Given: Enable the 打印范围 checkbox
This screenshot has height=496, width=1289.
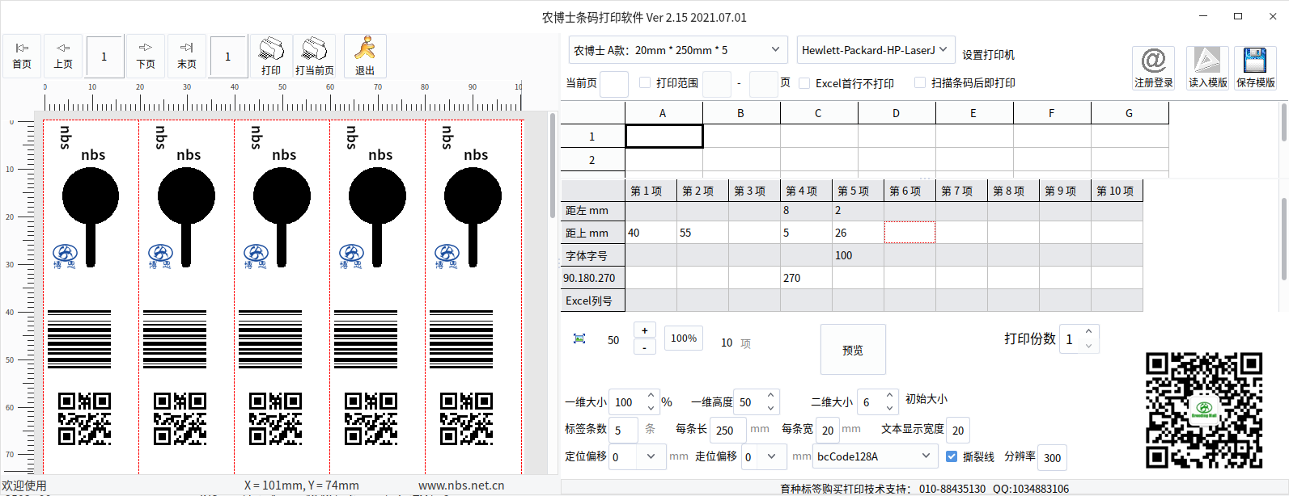Looking at the screenshot, I should (645, 82).
